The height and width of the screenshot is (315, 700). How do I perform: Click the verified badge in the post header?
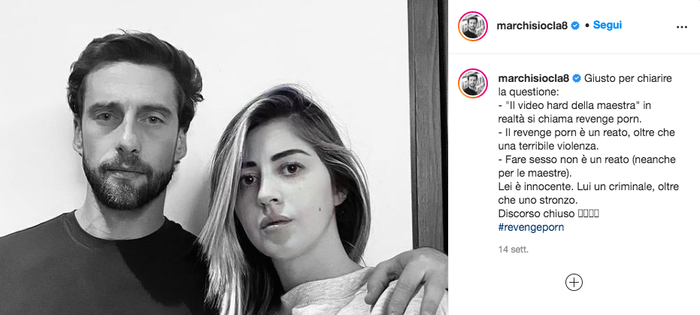tap(575, 26)
